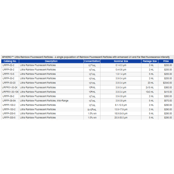Select catalog number URFP-200-5
The width and height of the screenshot is (174, 174).
(x=9, y=113)
